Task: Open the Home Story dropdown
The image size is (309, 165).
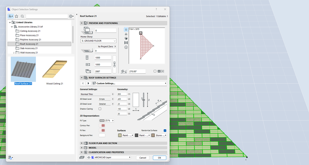Action: coord(98,41)
